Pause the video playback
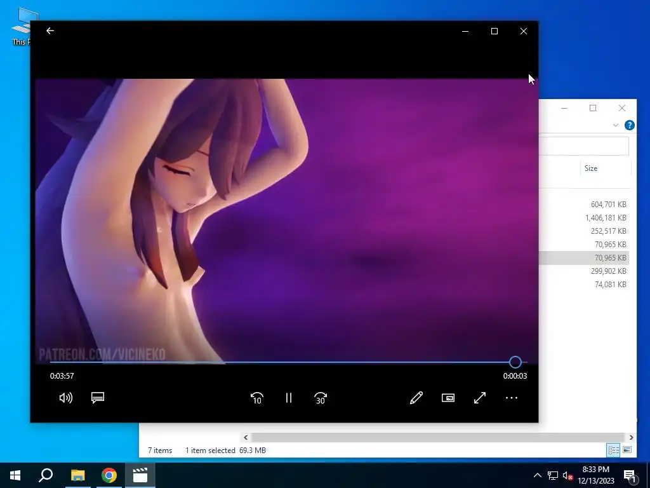650x488 pixels. 289,398
